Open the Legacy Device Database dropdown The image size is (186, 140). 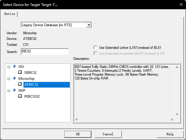tap(89, 25)
